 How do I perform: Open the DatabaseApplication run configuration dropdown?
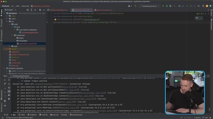[x=149, y=6]
